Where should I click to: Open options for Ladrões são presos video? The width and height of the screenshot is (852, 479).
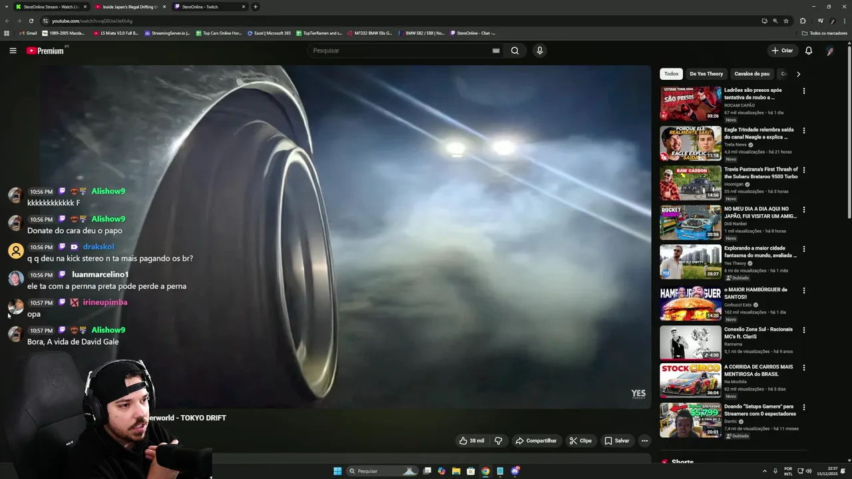coord(803,91)
